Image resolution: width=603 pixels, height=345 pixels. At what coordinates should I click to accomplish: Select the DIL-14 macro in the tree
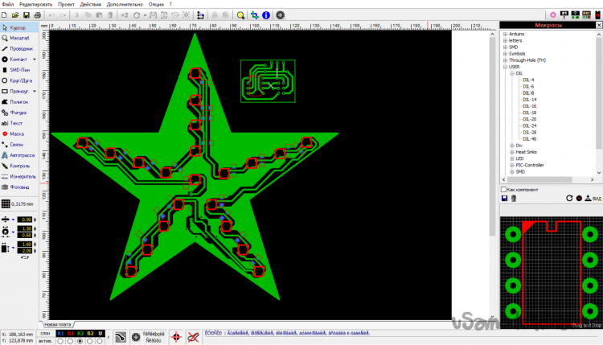(x=529, y=100)
